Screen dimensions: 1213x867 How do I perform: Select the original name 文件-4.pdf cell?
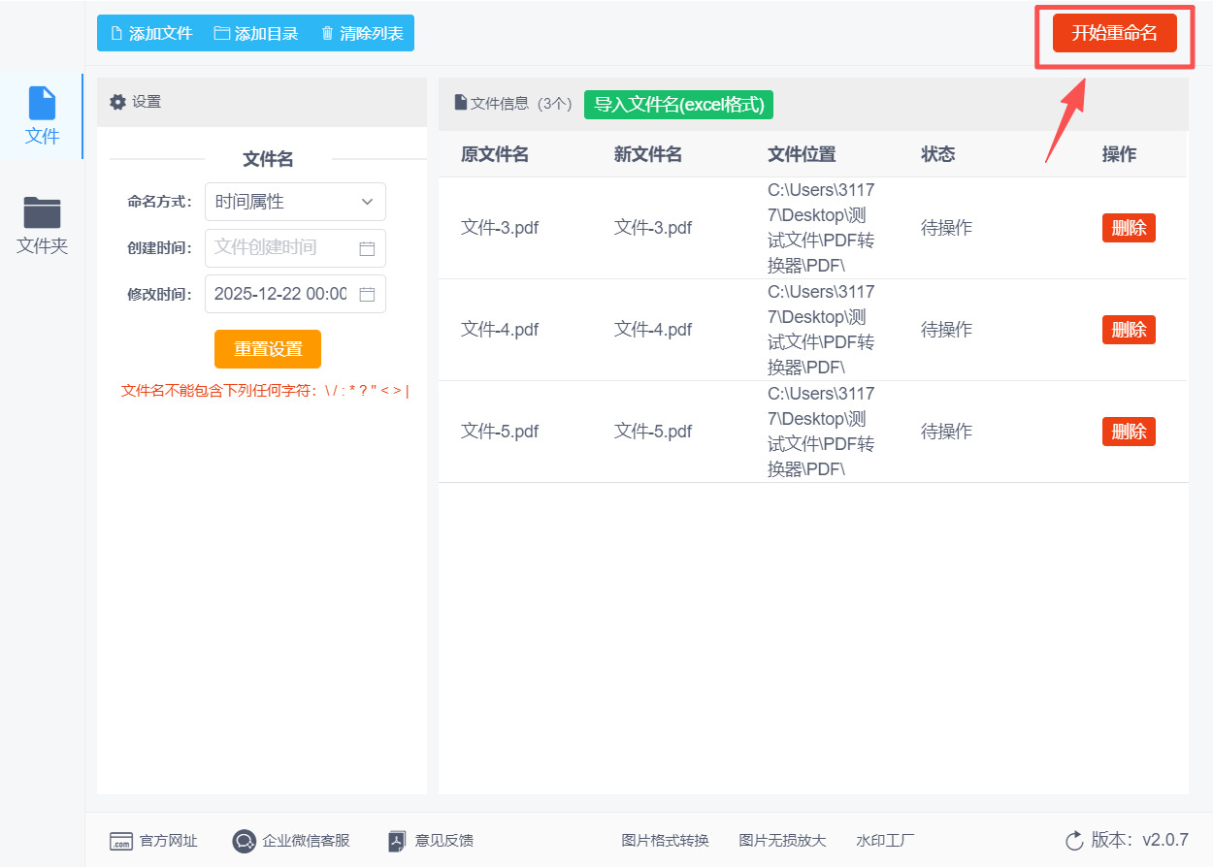(x=500, y=330)
